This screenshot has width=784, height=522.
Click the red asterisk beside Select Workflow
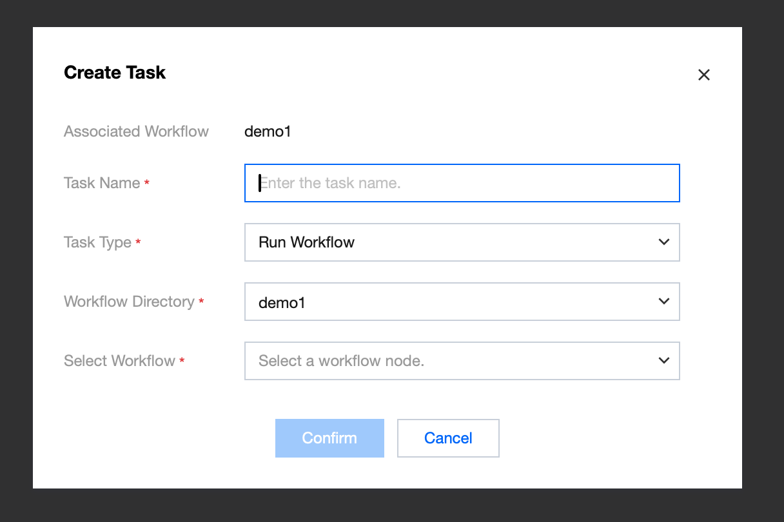point(182,362)
